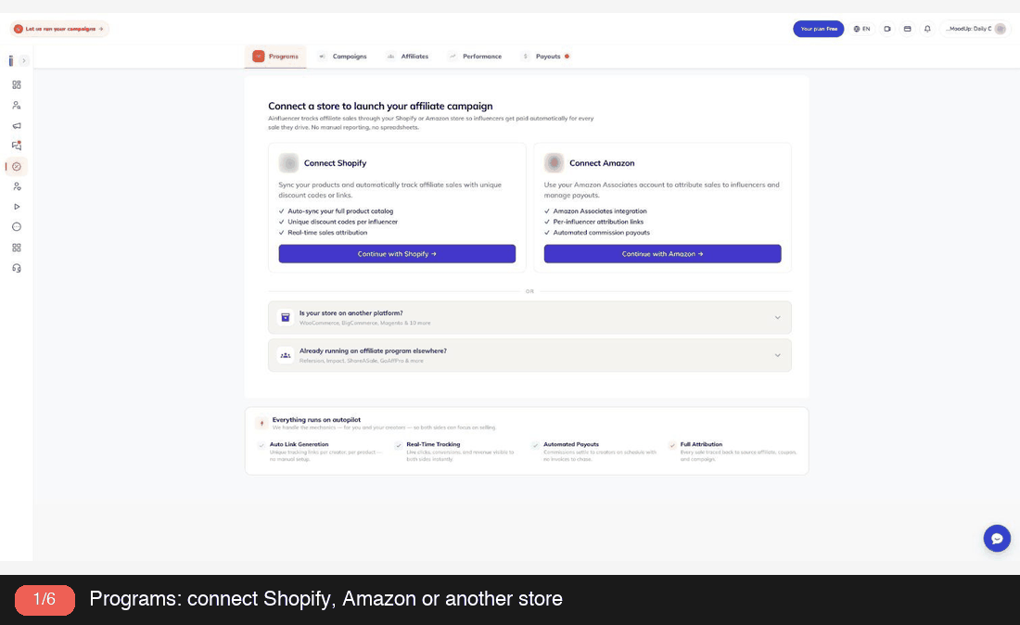
Task: Click the 'Auto Link Generation' label
Action: point(300,444)
